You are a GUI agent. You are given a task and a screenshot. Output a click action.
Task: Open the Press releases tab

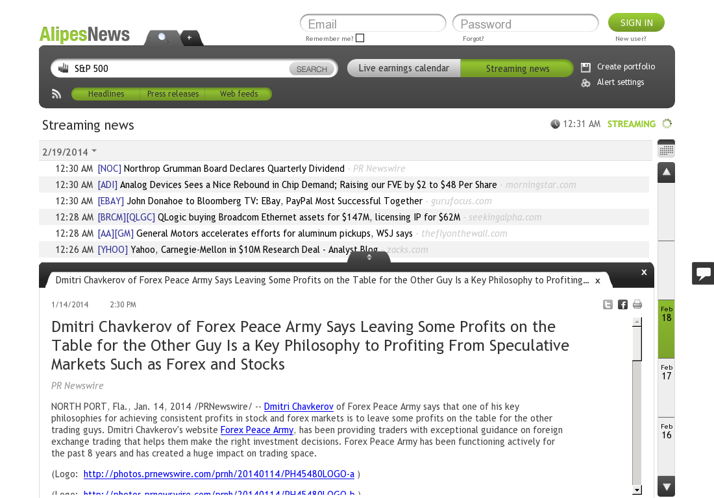point(173,93)
